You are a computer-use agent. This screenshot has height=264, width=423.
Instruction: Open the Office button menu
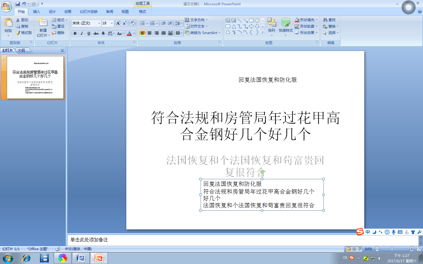click(x=6, y=6)
